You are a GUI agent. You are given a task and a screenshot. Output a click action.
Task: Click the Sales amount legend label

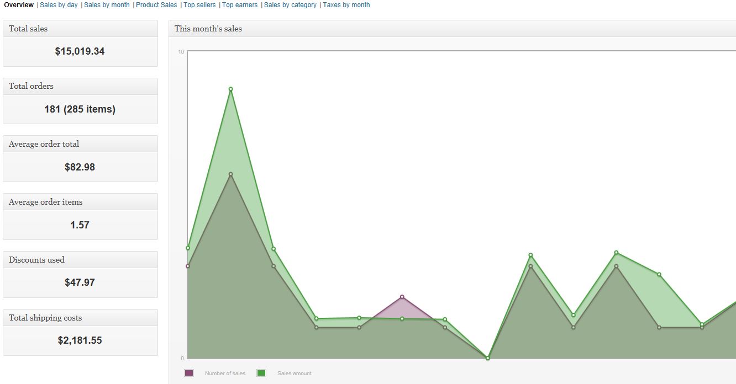point(295,374)
